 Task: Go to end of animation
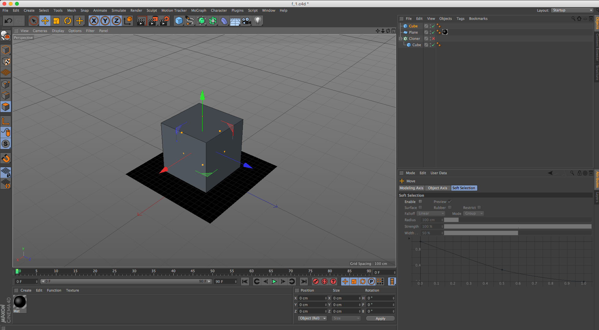(304, 281)
